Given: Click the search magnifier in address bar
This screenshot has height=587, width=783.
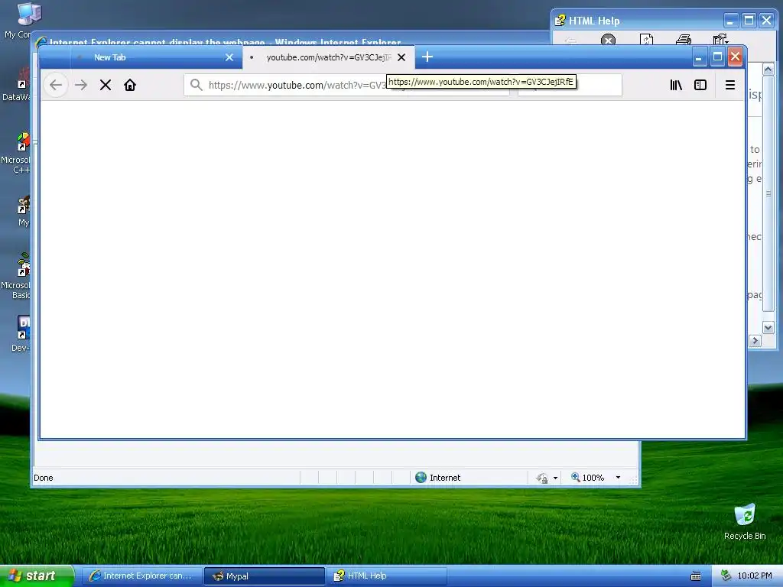Looking at the screenshot, I should [x=197, y=85].
